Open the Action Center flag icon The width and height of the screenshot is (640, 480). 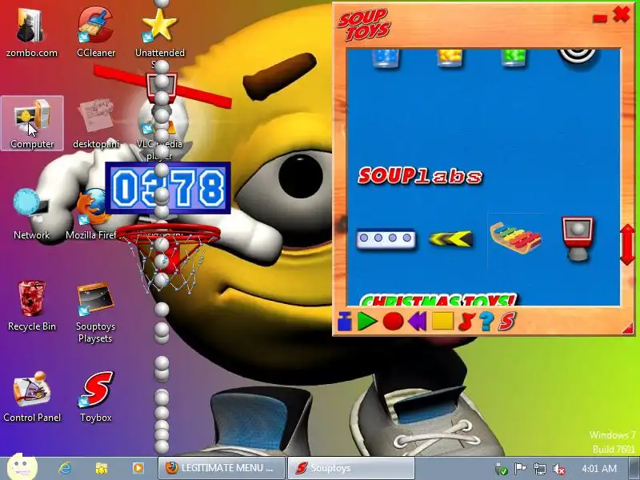(521, 469)
